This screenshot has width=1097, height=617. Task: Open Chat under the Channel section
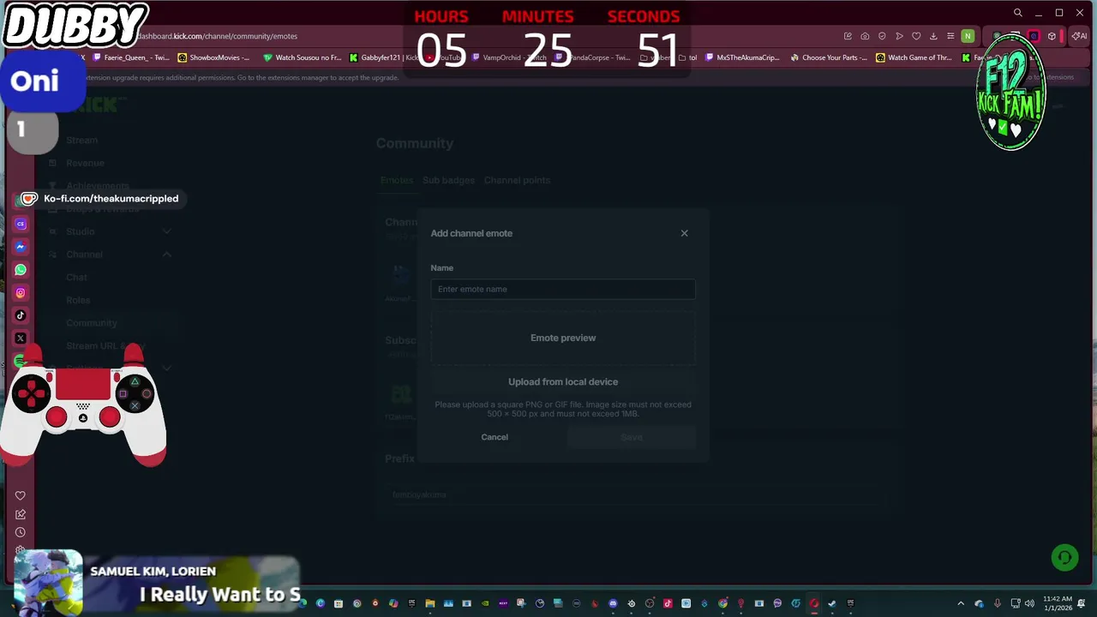(x=77, y=277)
